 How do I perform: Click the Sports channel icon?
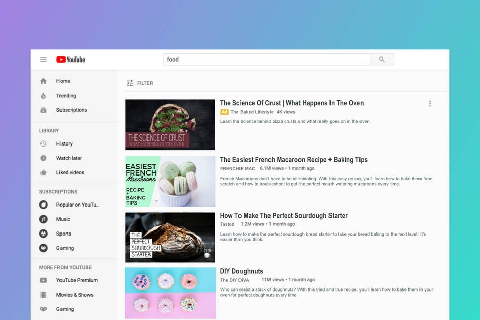(x=43, y=234)
